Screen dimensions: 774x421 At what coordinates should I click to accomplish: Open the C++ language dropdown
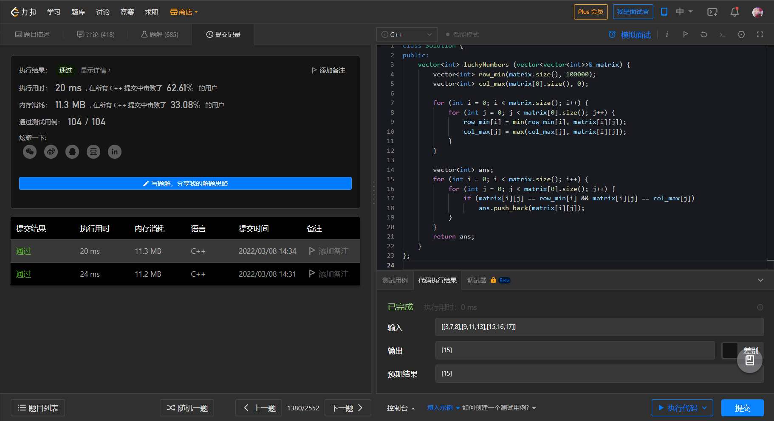pos(407,34)
